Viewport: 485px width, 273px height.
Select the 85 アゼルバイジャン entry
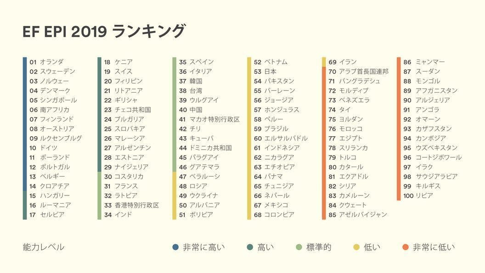coord(358,215)
